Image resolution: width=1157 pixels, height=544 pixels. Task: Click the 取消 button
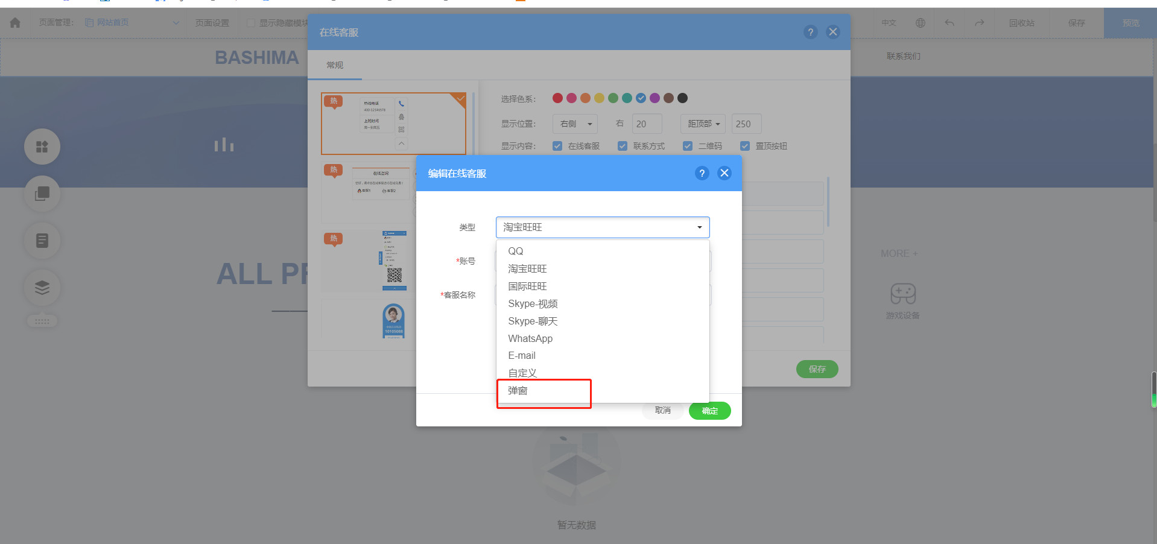662,411
